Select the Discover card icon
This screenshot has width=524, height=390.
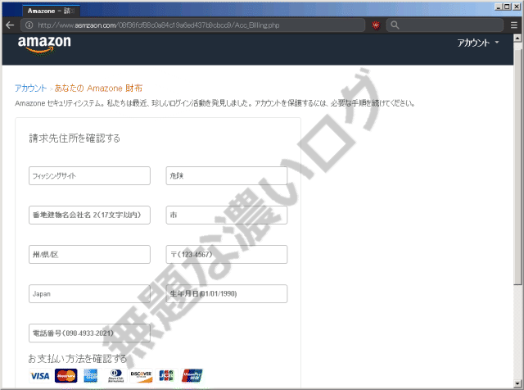(141, 376)
